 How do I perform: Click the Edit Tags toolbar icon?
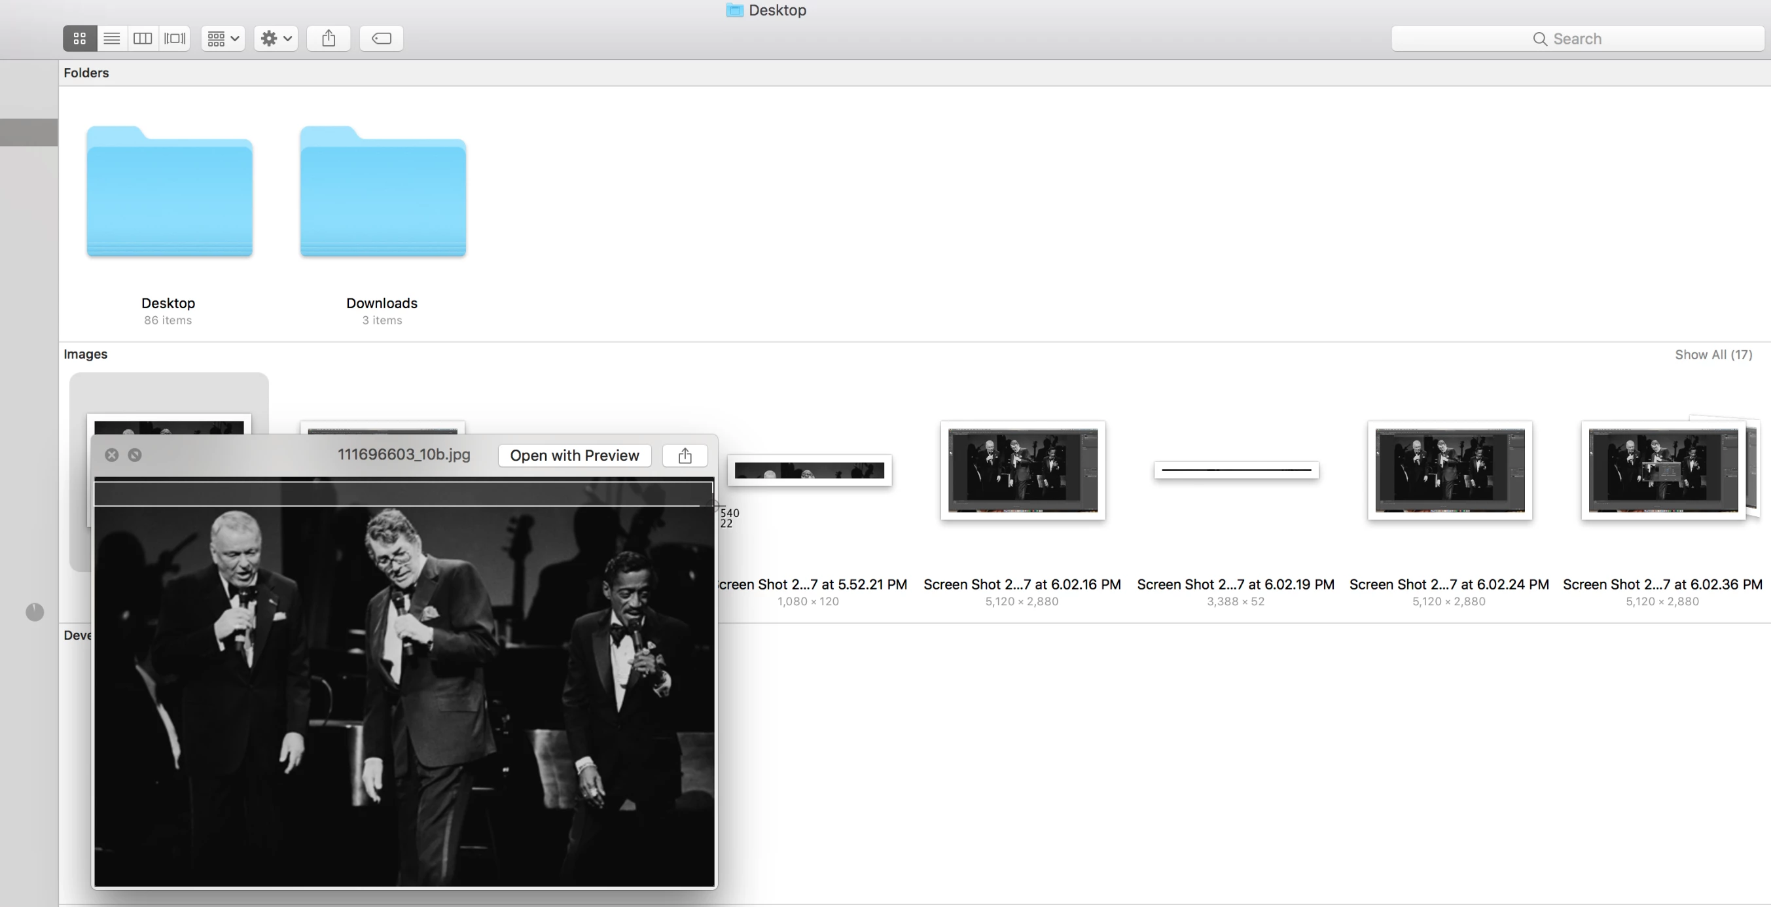point(382,39)
